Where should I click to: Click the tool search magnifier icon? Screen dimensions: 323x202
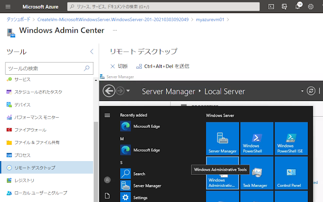[x=87, y=68]
